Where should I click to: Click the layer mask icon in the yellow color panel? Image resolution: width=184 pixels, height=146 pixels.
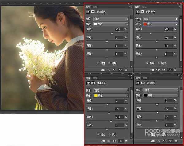click(x=92, y=83)
